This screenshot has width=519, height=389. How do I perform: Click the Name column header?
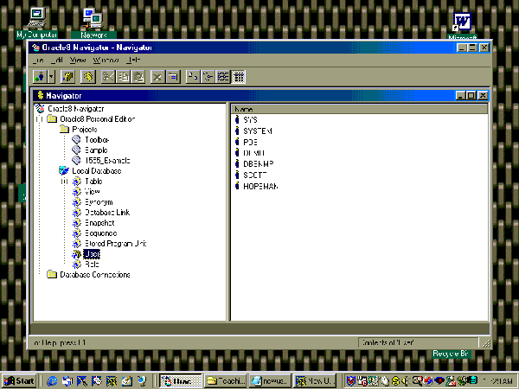pyautogui.click(x=360, y=109)
